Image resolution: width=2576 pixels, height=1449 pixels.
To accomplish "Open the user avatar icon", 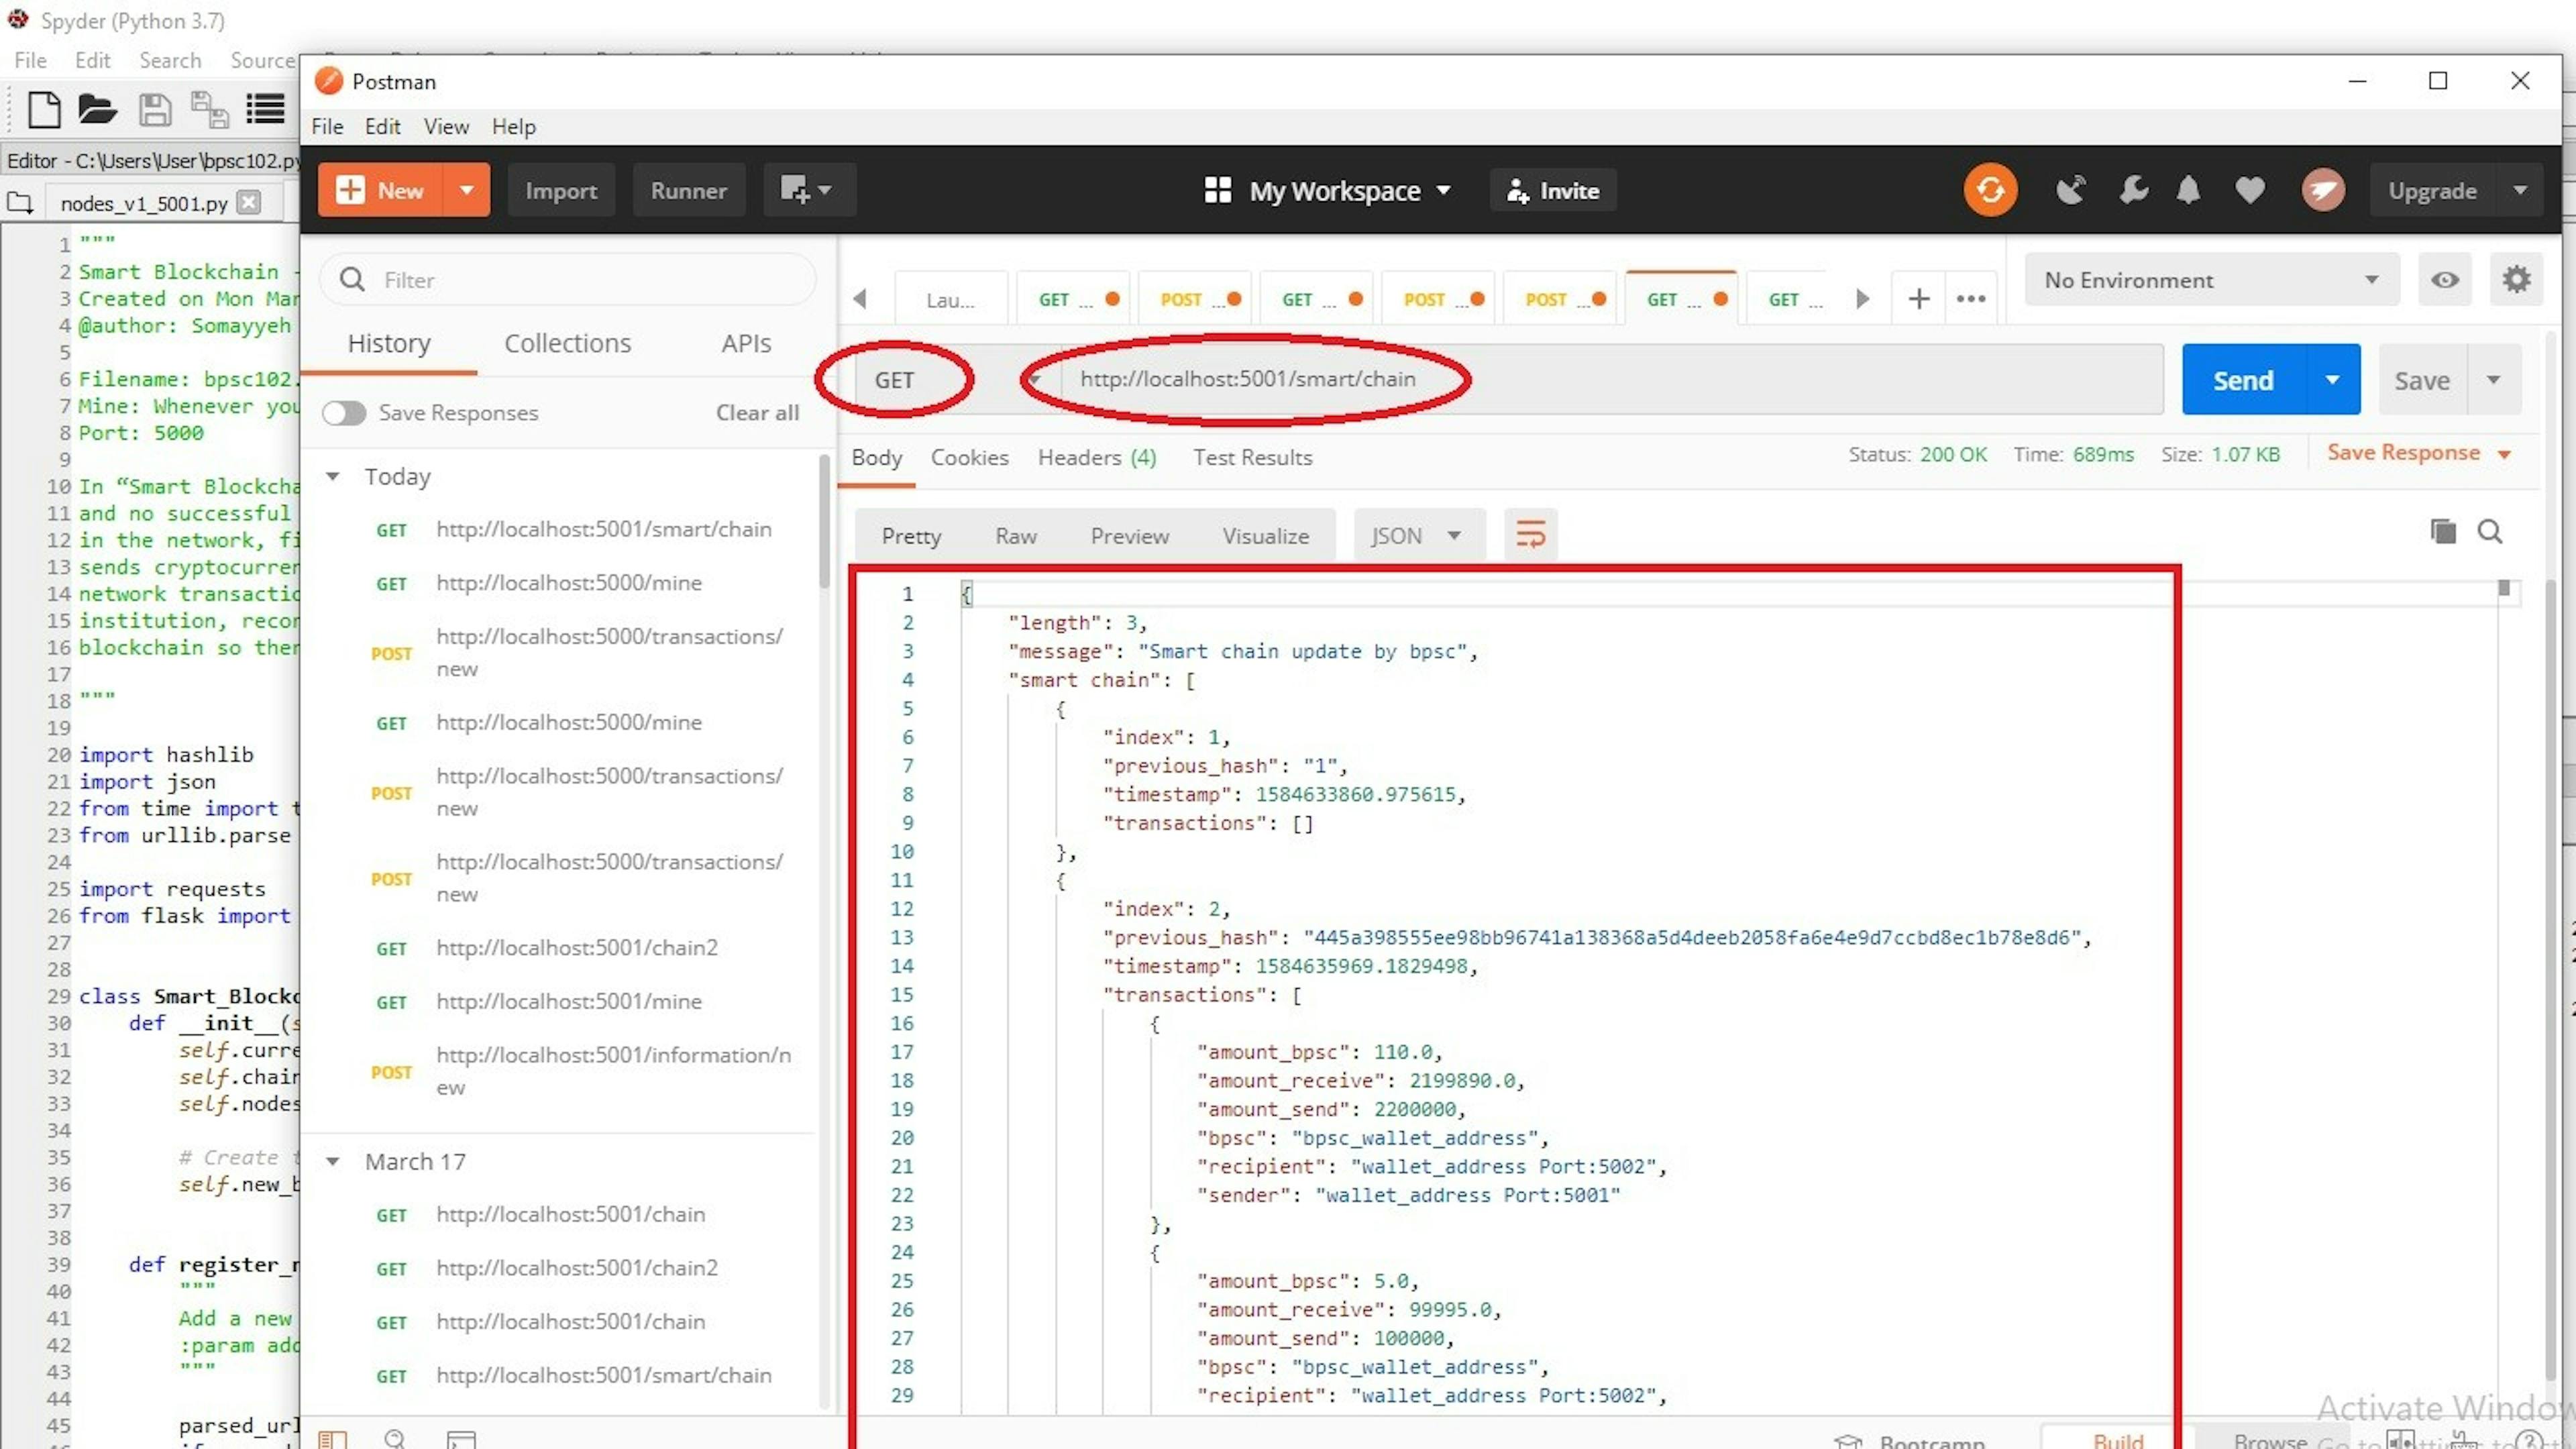I will pos(2323,190).
